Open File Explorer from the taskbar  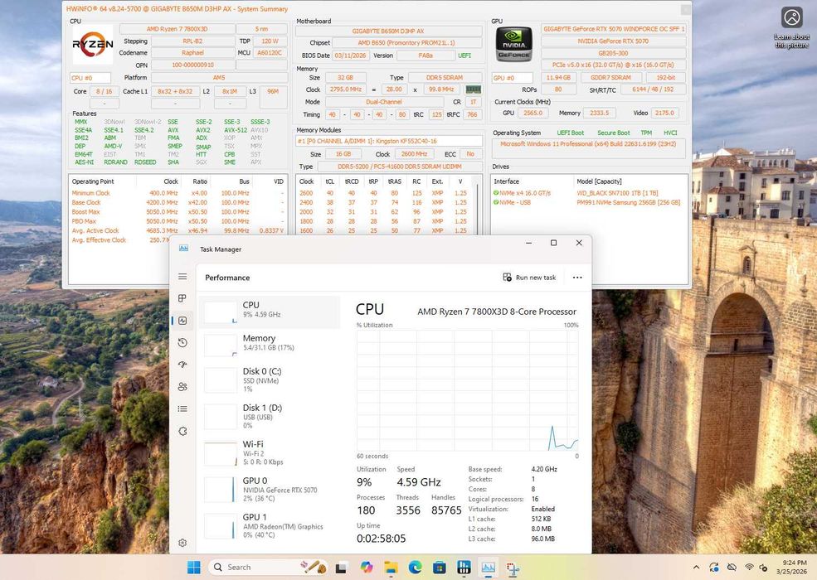coord(391,568)
